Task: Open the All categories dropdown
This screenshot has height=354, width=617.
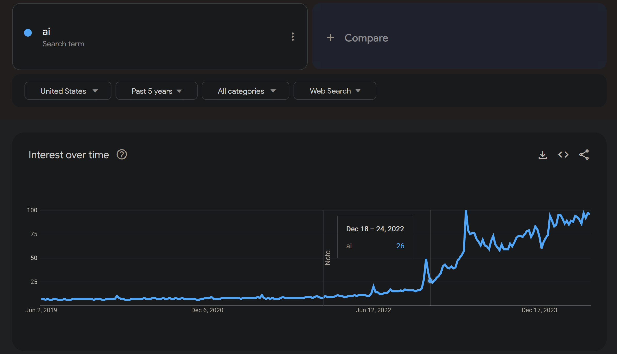Action: tap(245, 91)
